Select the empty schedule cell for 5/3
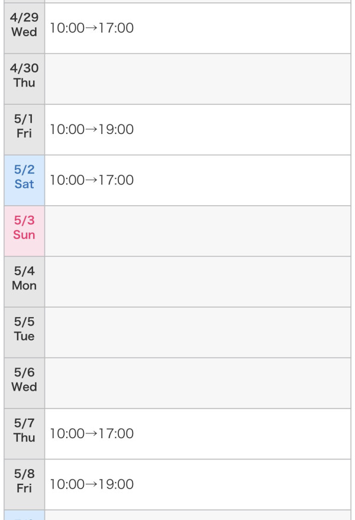 (198, 231)
